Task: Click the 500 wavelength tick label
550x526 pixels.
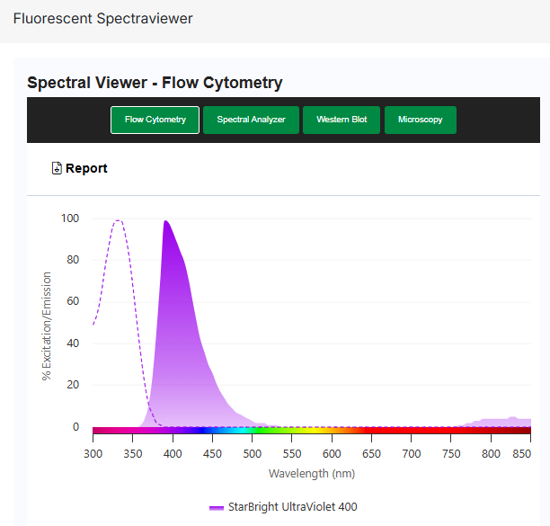Action: coord(252,453)
